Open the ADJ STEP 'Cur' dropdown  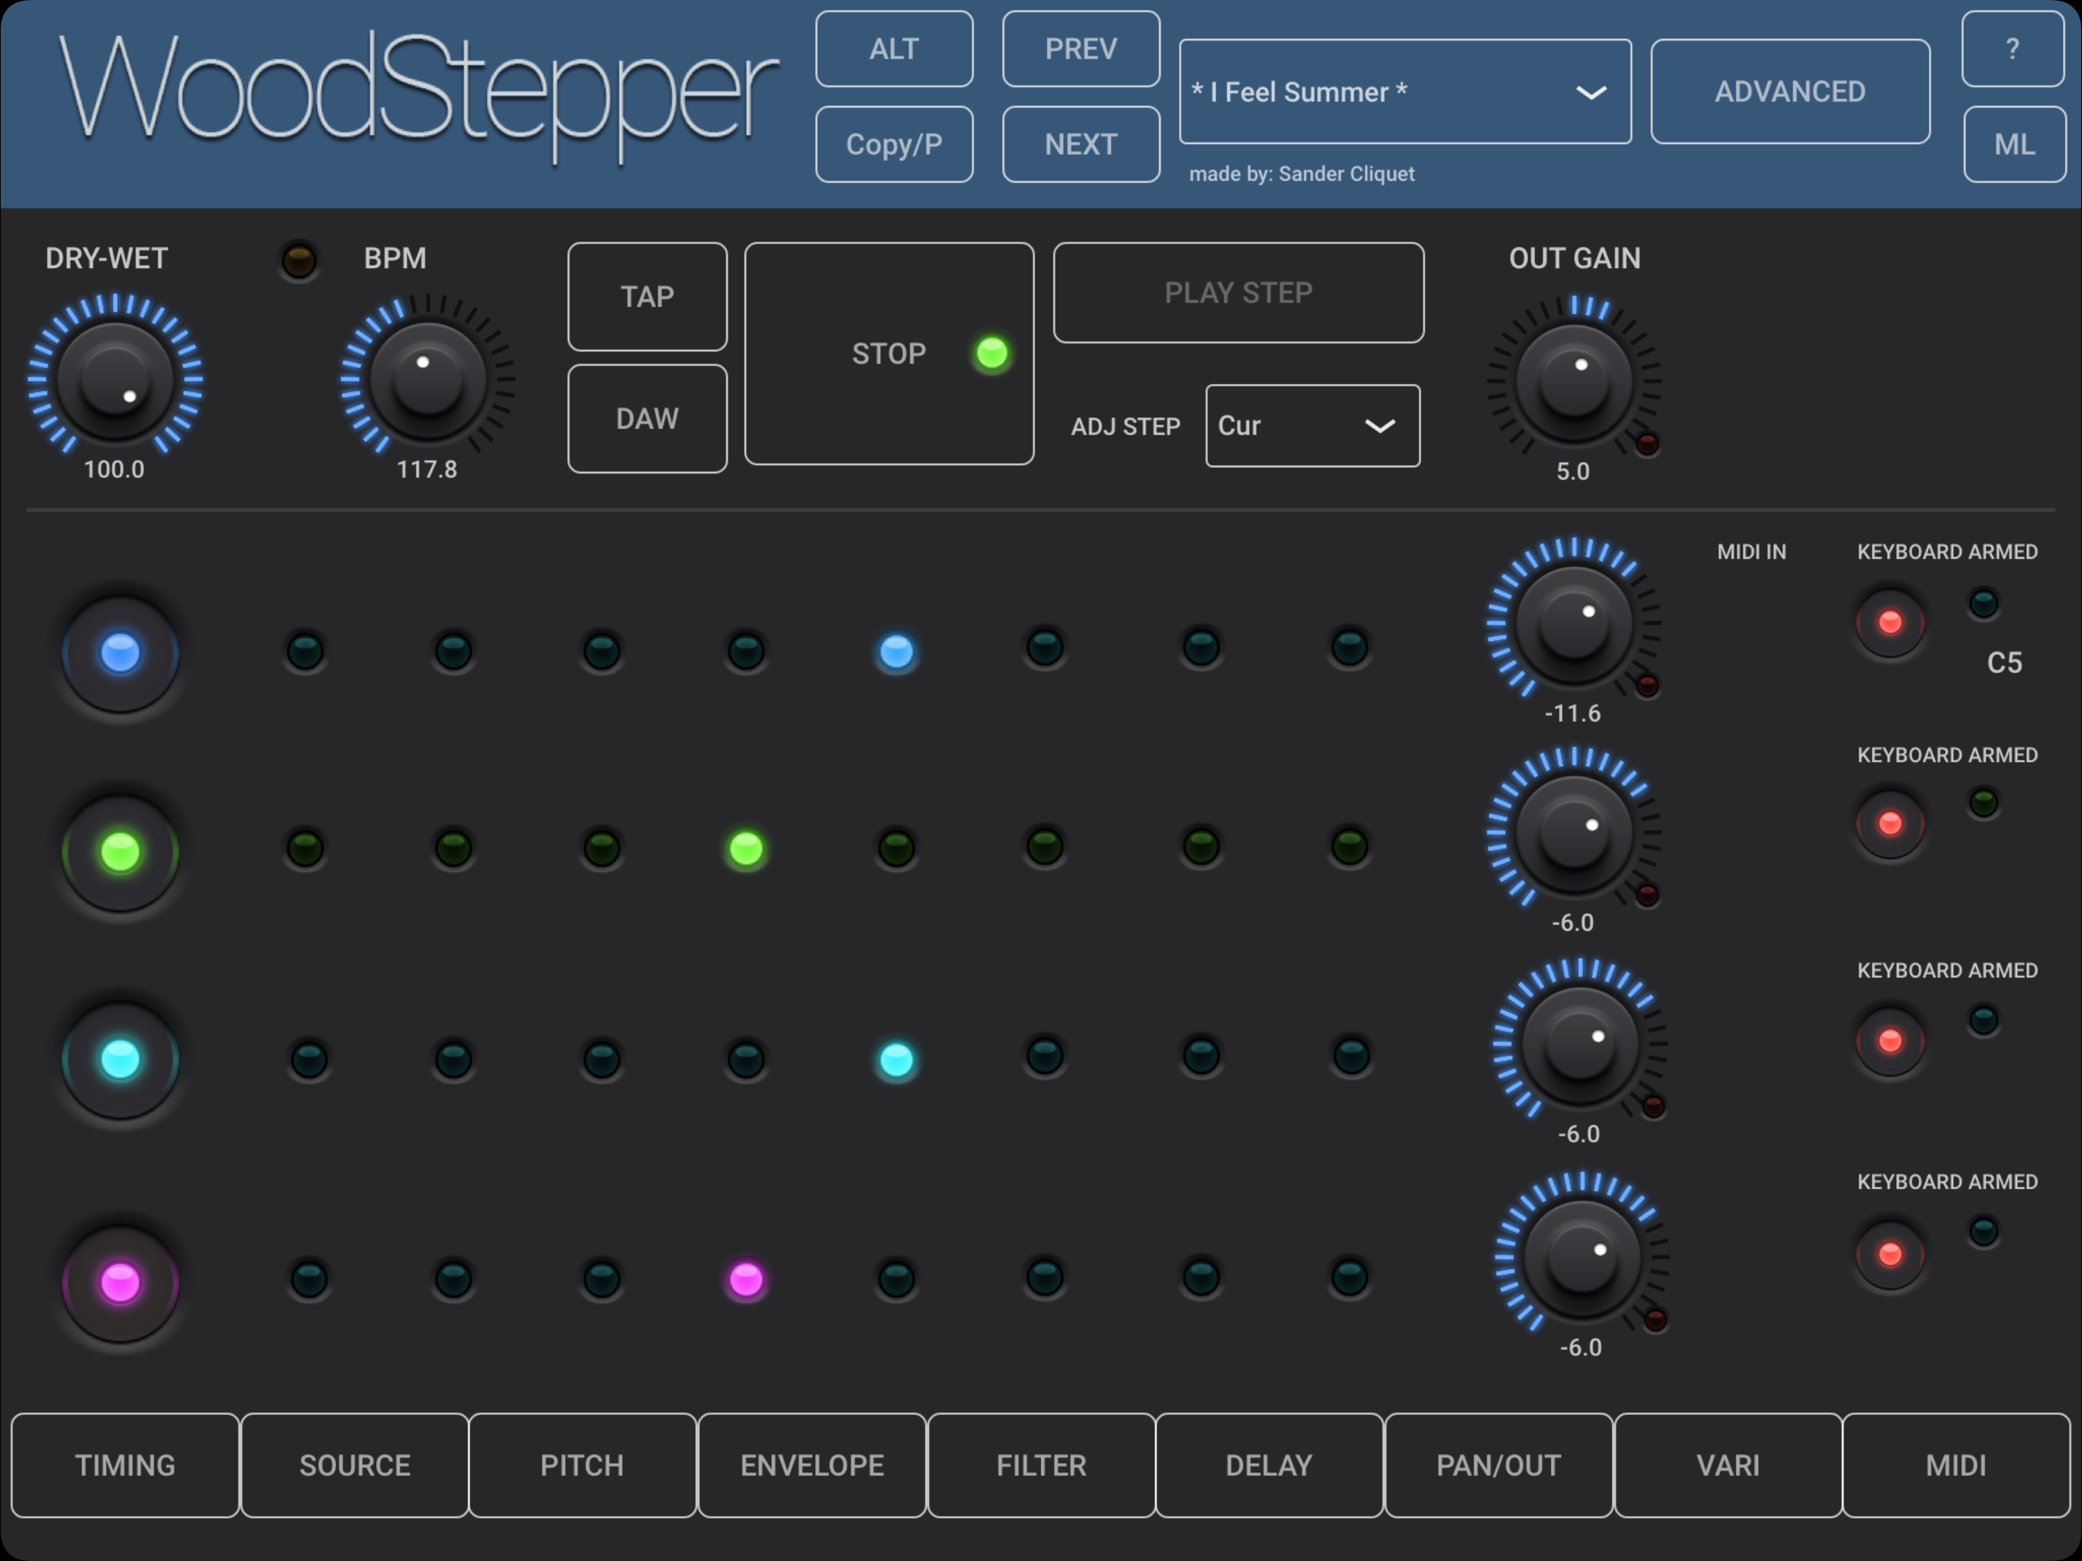click(1311, 425)
